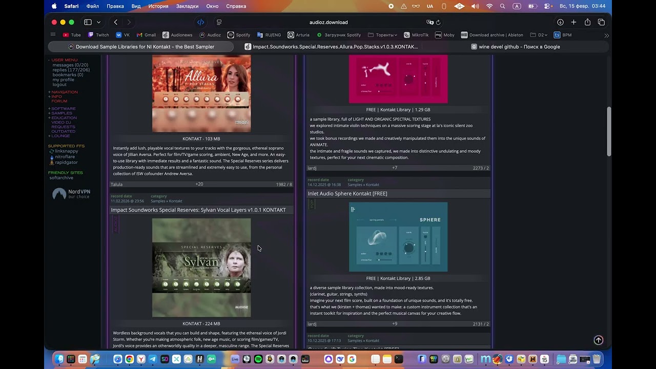Image resolution: width=656 pixels, height=369 pixels.
Task: Show the tab overview
Action: pos(601,22)
